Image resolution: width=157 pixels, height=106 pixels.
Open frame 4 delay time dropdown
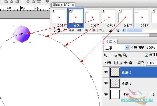coord(114,25)
